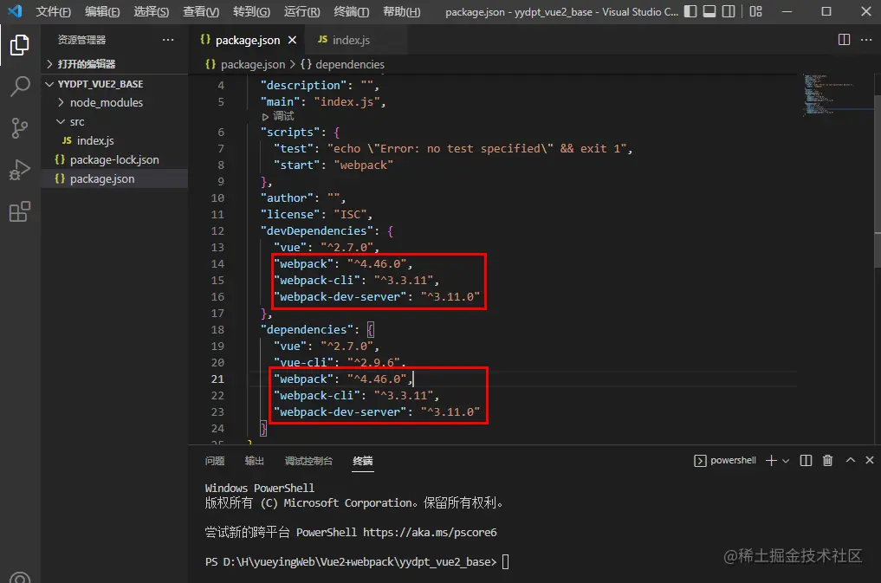This screenshot has width=881, height=583.
Task: Maximize the panel with up chevron
Action: (851, 460)
